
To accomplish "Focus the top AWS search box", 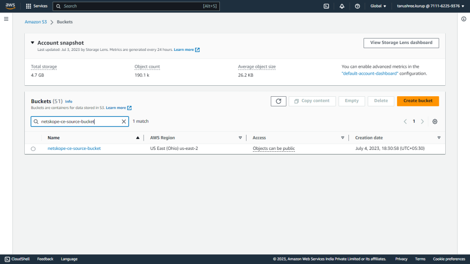I will 136,6.
